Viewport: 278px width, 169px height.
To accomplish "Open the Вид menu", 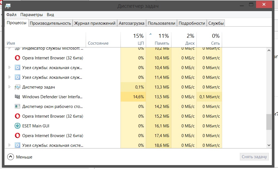I will 50,15.
